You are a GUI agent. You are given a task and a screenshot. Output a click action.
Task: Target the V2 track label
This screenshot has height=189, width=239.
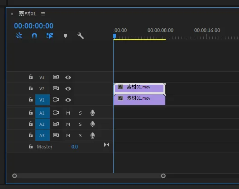coord(42,88)
